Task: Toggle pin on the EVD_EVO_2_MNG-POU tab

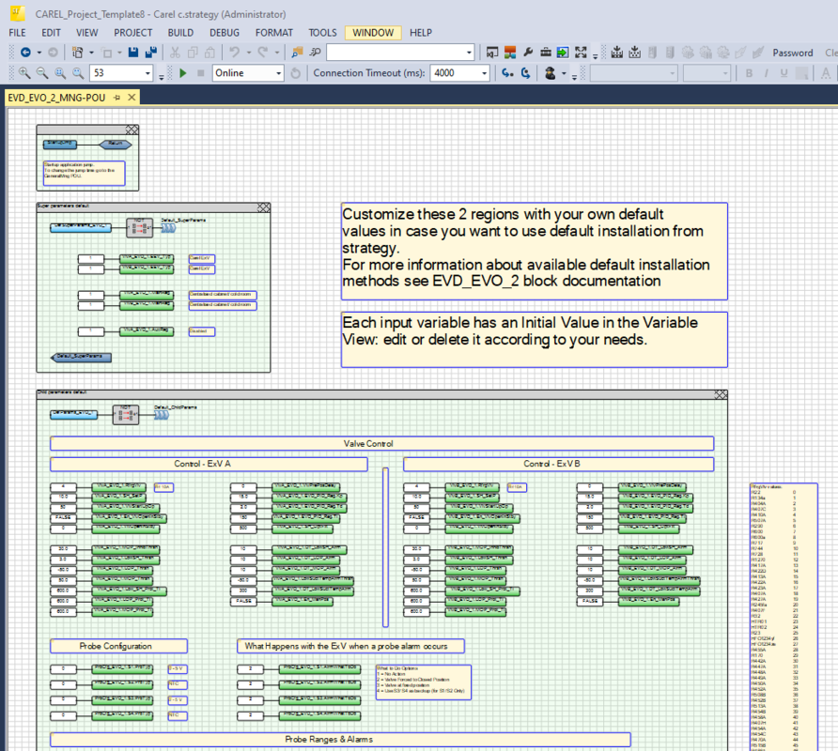Action: [117, 98]
